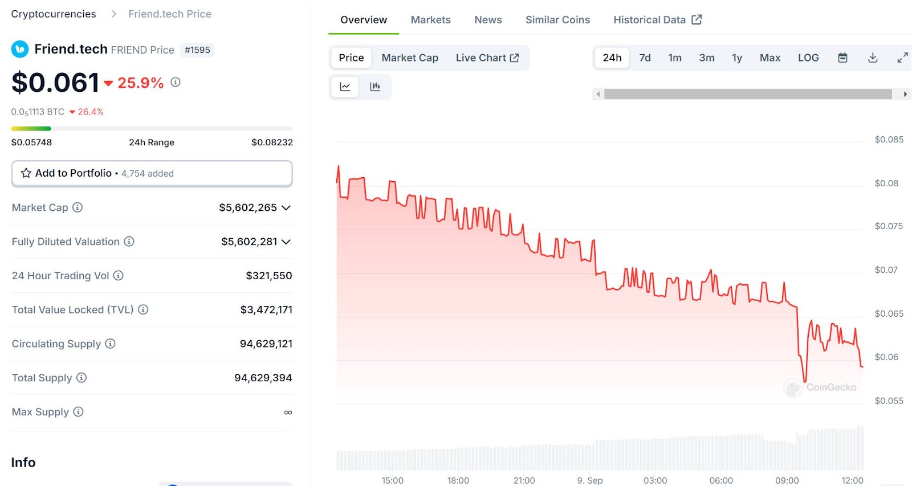Image resolution: width=912 pixels, height=486 pixels.
Task: Select the 24h time range
Action: pyautogui.click(x=612, y=58)
